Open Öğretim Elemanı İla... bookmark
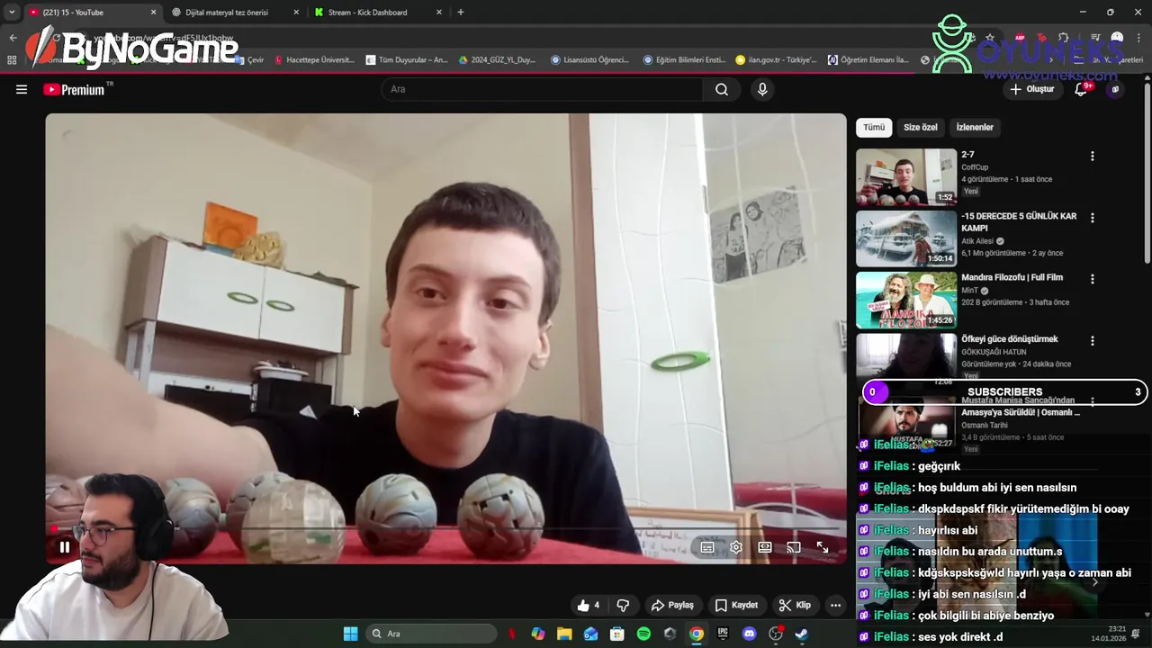1152x648 pixels. (x=868, y=60)
